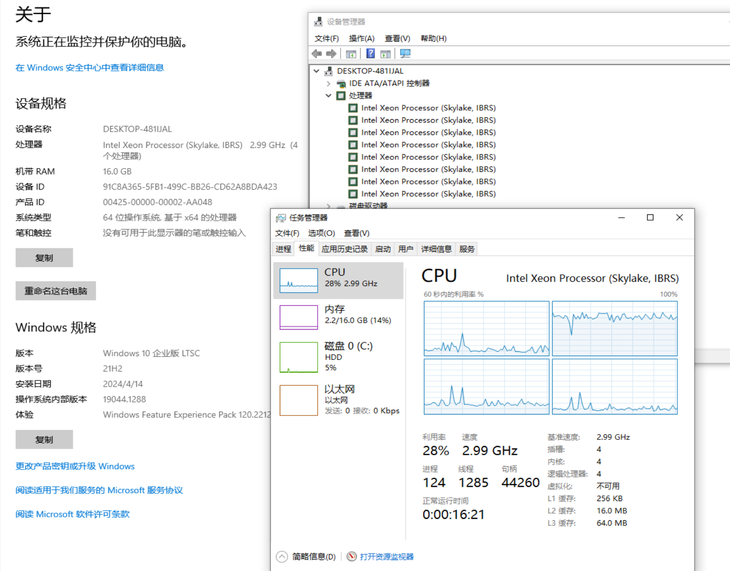Click threads count 1285

click(x=474, y=482)
